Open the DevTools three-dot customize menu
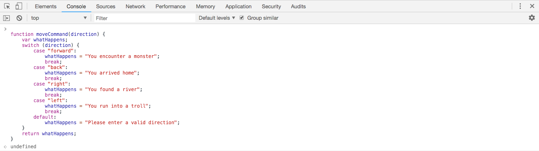 [520, 6]
